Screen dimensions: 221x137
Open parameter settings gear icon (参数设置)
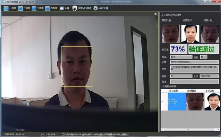click(96, 8)
